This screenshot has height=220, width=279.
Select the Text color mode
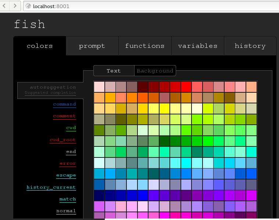tap(114, 71)
